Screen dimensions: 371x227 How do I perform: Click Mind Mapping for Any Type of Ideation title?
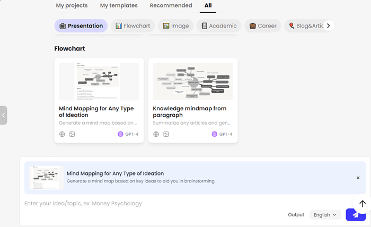[x=96, y=112]
